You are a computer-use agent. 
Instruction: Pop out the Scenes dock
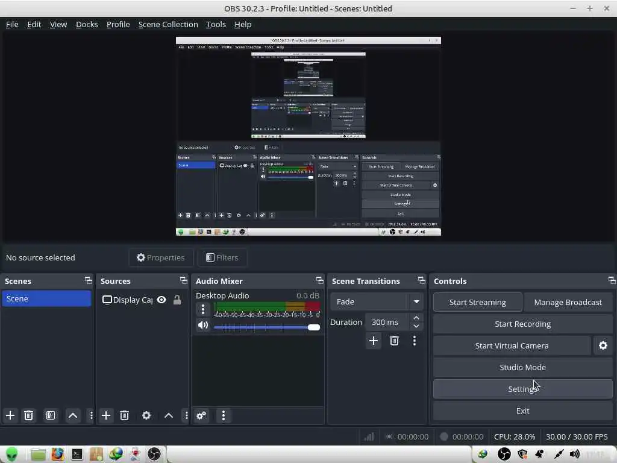click(88, 280)
